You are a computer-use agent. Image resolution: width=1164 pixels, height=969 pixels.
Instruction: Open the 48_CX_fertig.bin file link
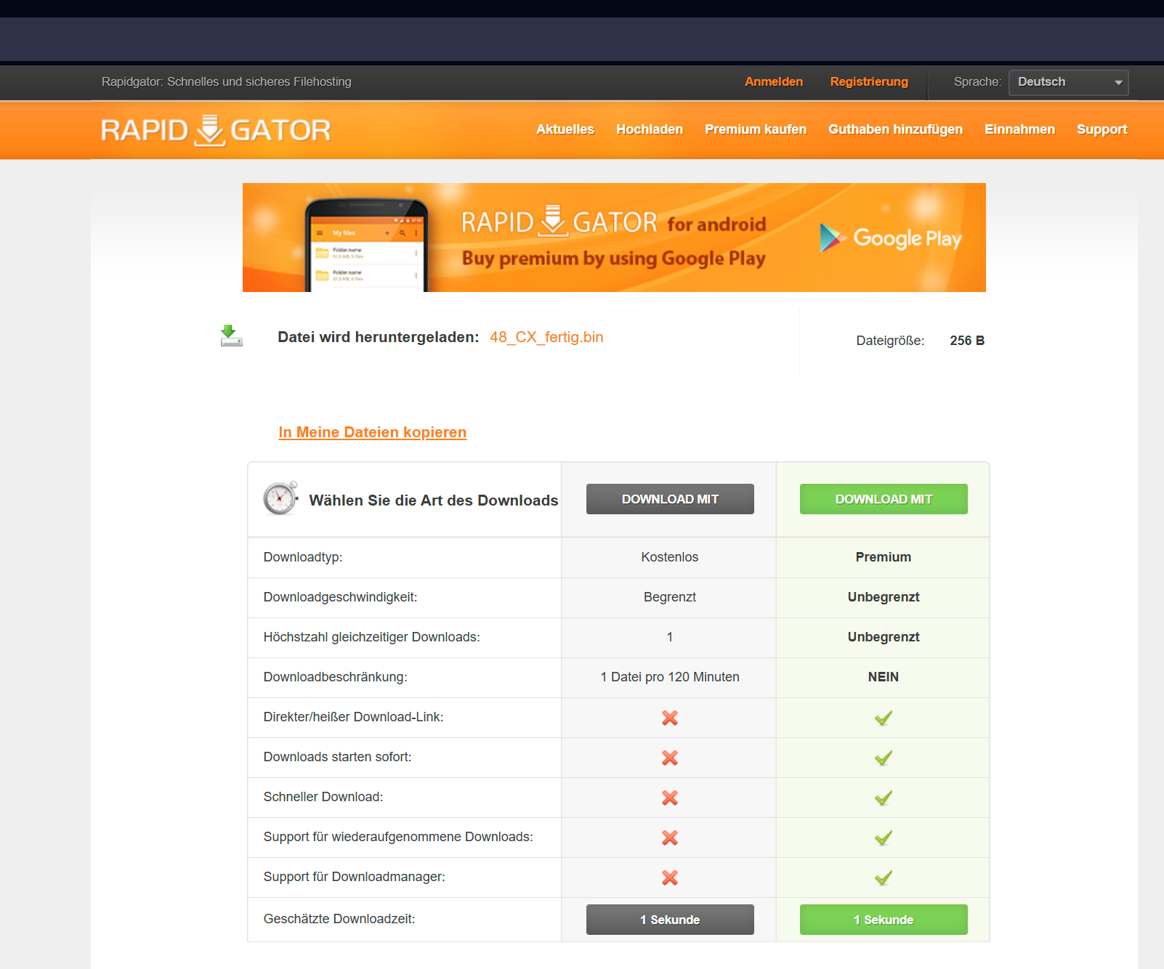[546, 337]
